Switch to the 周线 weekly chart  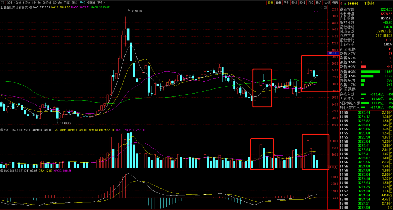click(75, 3)
